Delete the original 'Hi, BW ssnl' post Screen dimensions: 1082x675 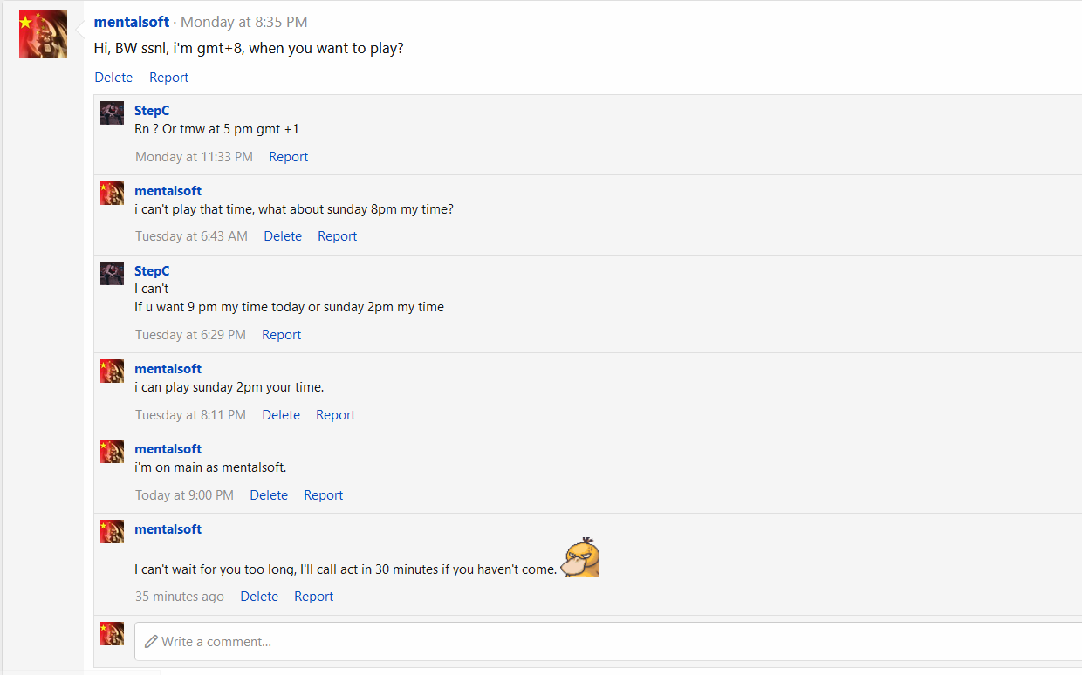[113, 78]
